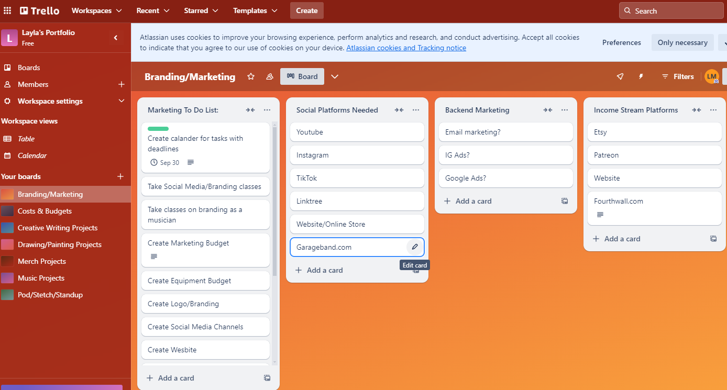Accept Only necessary cookies
Viewport: 727px width, 390px height.
tap(682, 42)
